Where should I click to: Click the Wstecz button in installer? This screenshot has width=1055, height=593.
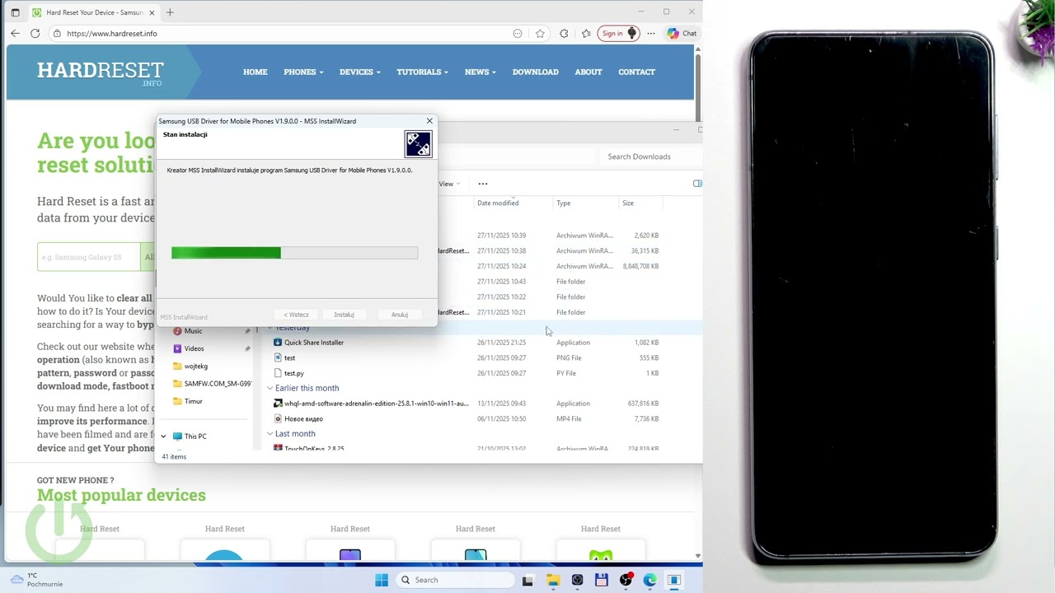tap(296, 315)
